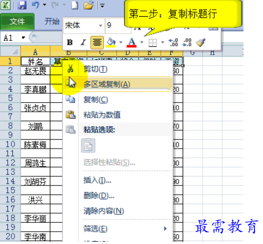Image resolution: width=263 pixels, height=244 pixels.
Task: Choose 删除(D)... in context menu
Action: click(x=118, y=195)
